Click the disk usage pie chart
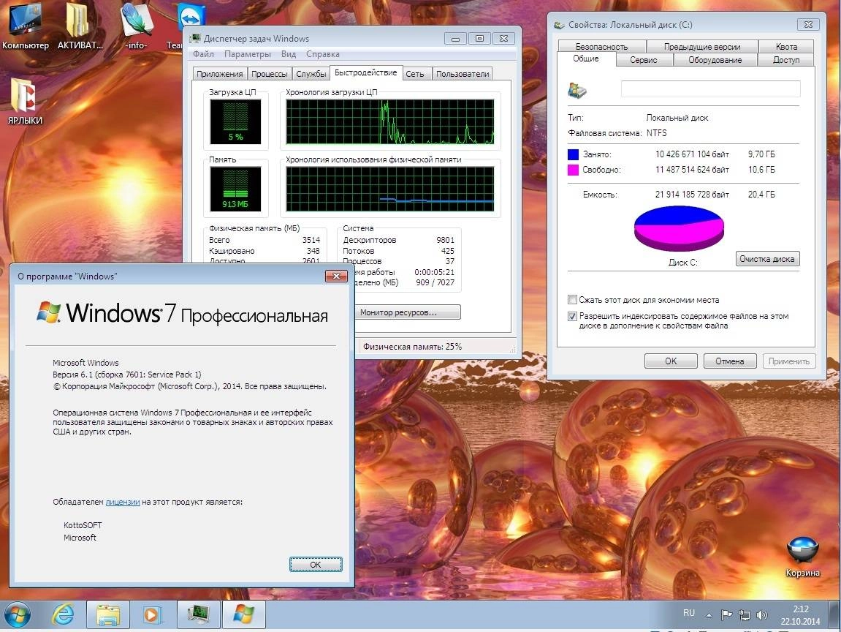Screen dimensions: 841x632 point(679,227)
